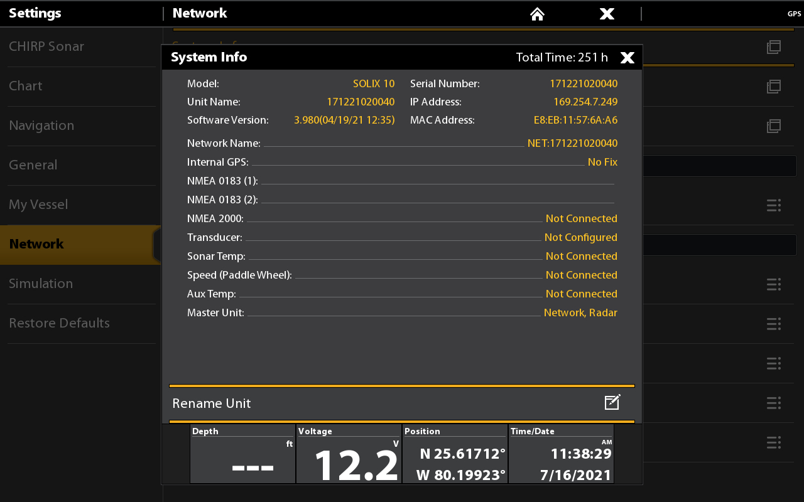Select Rename Unit option

402,403
